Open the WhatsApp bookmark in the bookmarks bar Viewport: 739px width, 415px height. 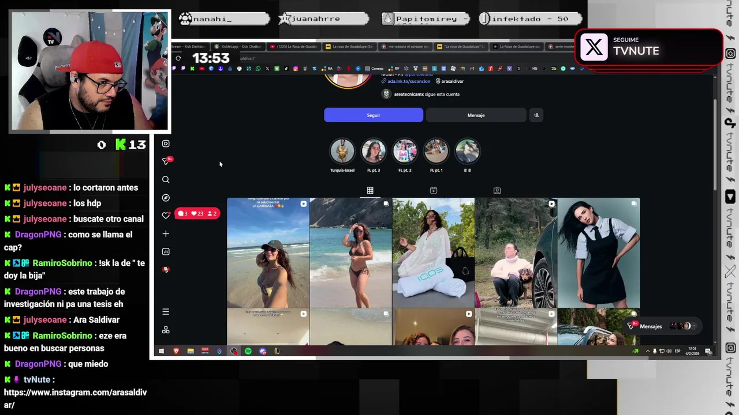tap(258, 69)
